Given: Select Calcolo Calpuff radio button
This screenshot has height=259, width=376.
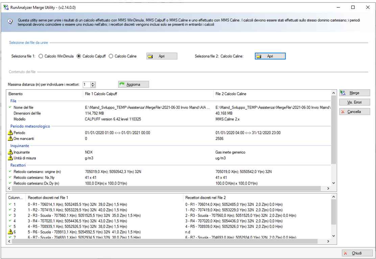Looking at the screenshot, I should 79,56.
